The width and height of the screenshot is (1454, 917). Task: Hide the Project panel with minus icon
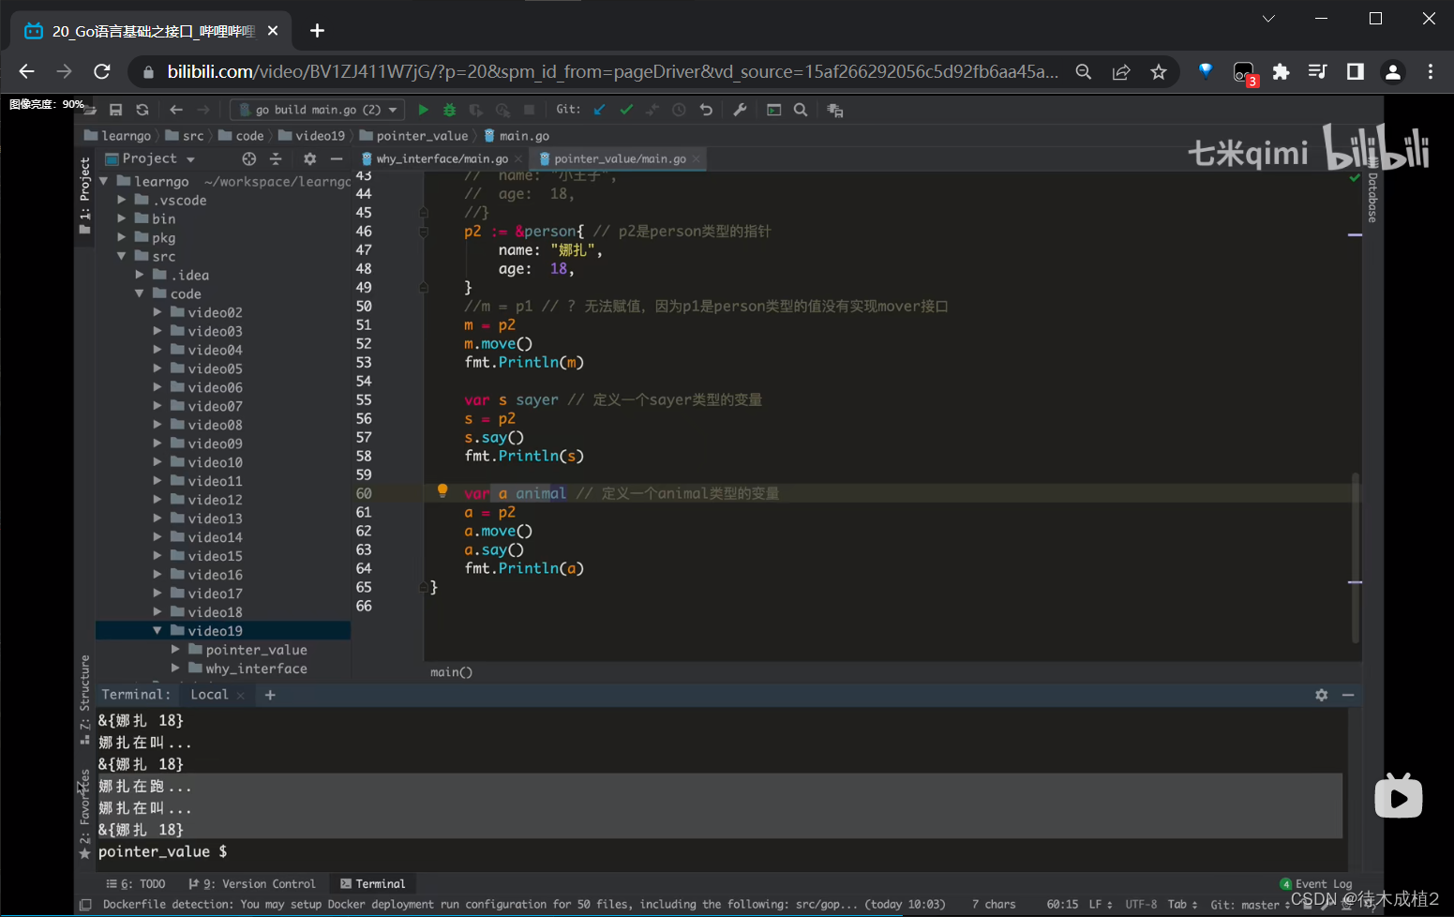[337, 158]
